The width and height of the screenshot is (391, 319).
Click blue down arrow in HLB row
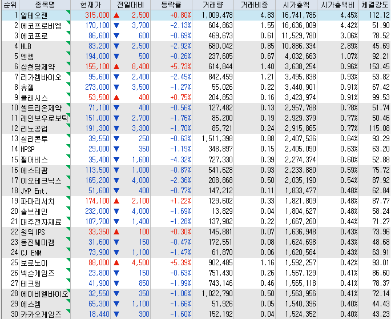(x=116, y=46)
